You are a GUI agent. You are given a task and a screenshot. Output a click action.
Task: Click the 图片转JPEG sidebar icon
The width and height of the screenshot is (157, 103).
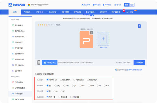(13, 59)
